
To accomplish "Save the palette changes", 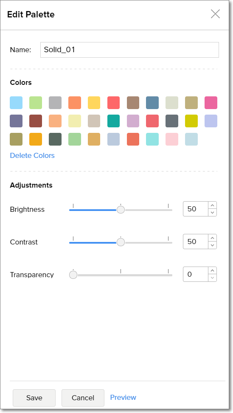I will [x=34, y=398].
